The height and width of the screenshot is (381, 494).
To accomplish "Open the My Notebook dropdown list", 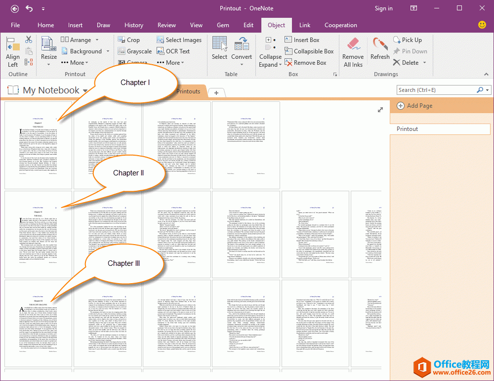I will [85, 91].
